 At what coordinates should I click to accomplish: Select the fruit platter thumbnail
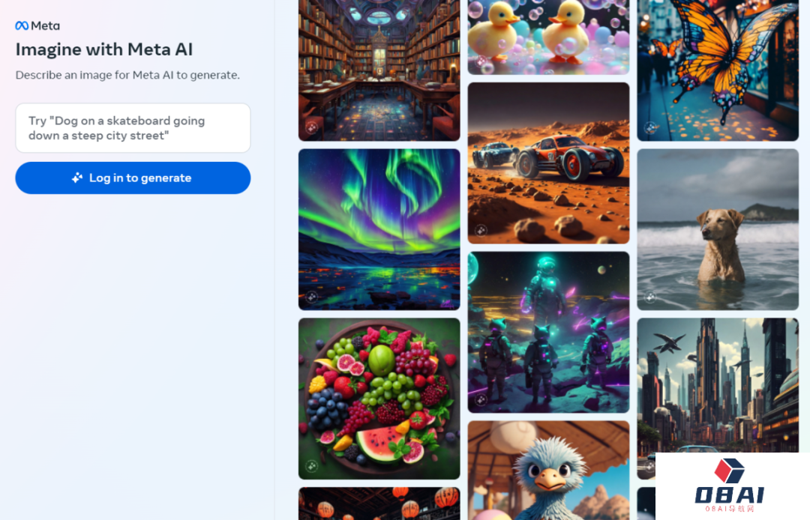379,399
